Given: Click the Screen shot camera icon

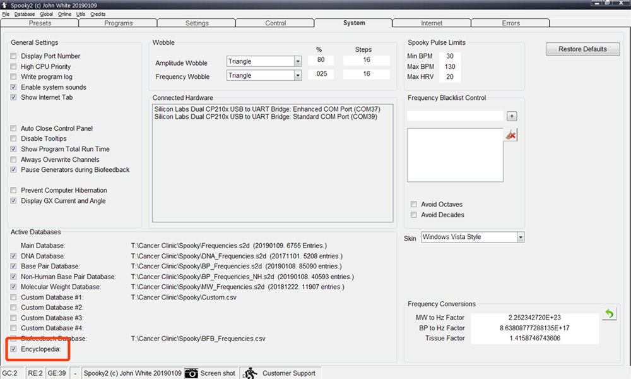Looking at the screenshot, I should tap(191, 373).
